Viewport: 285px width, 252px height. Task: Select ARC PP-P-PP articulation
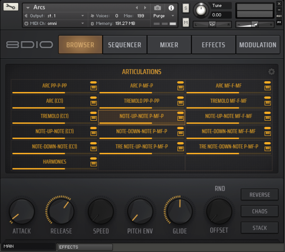(54, 87)
